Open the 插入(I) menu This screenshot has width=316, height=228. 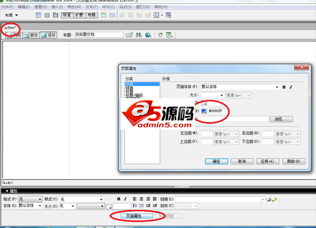coord(57,7)
